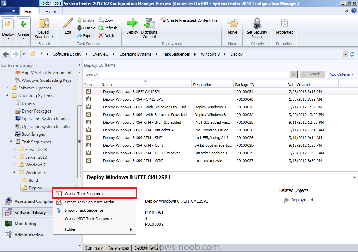
Task: Click Windows 8 in the breadcrumb path
Action: point(210,54)
